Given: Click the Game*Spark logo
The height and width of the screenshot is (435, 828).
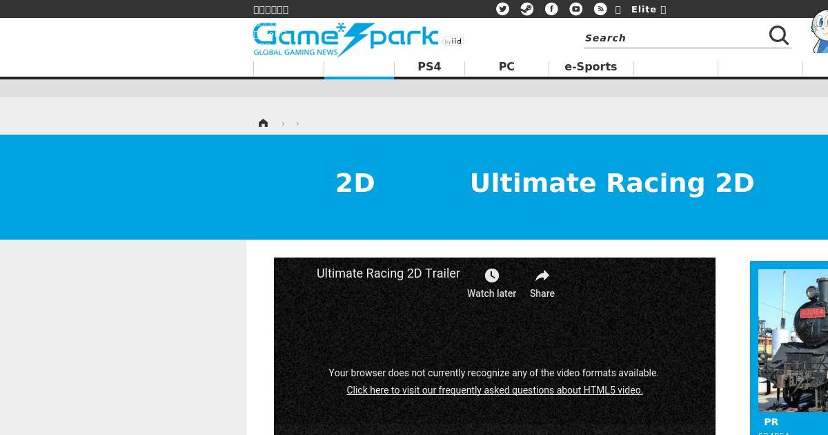Looking at the screenshot, I should pos(346,39).
